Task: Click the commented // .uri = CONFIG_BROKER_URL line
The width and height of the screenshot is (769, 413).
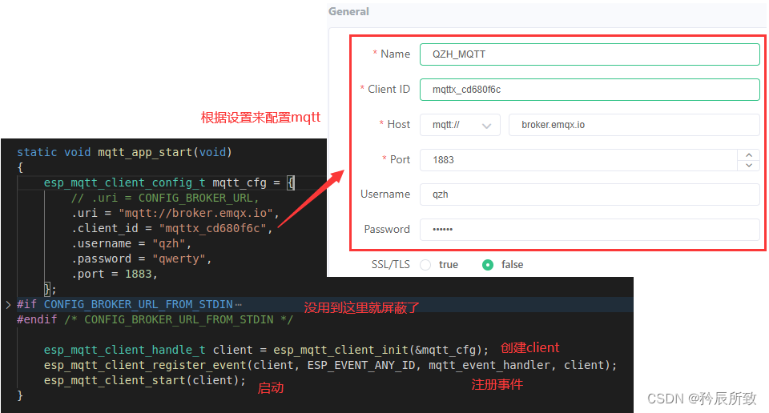Action: (x=165, y=198)
